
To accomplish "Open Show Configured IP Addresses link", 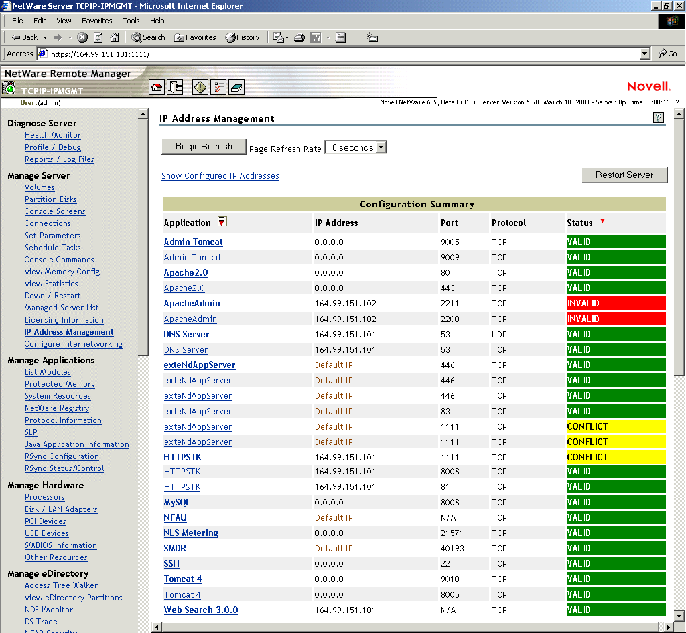I will [x=220, y=176].
